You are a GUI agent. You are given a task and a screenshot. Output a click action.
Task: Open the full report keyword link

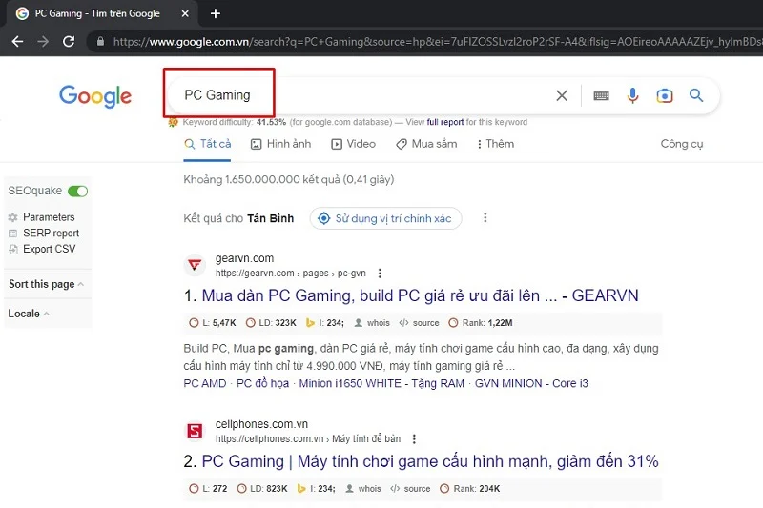tap(444, 122)
